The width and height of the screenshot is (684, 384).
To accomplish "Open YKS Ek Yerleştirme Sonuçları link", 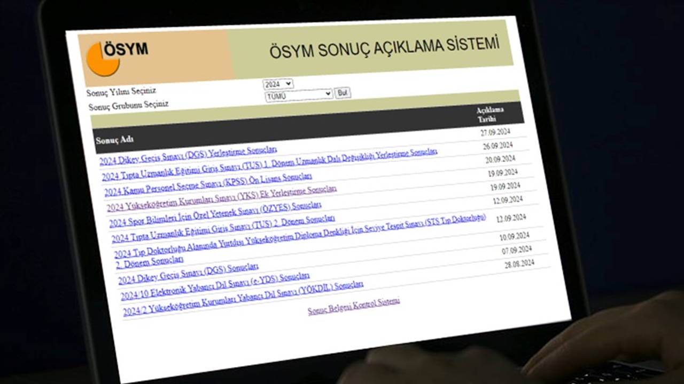I will [x=221, y=198].
